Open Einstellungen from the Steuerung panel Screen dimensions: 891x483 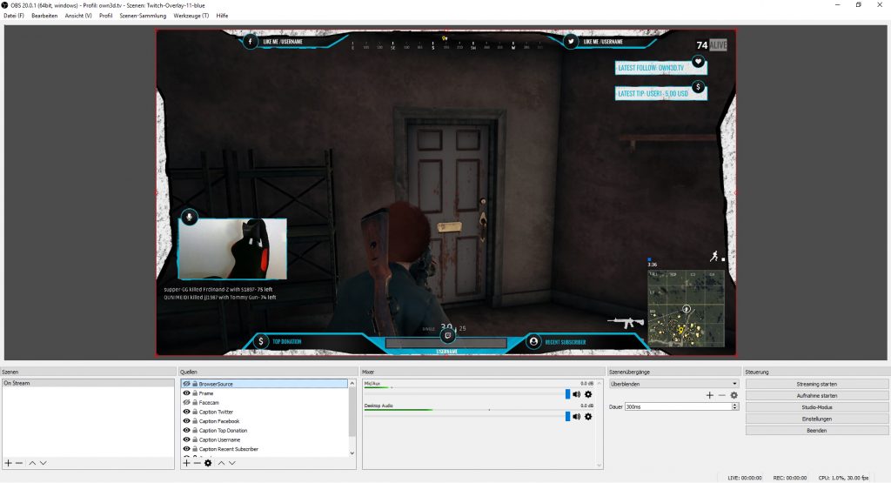click(x=816, y=419)
